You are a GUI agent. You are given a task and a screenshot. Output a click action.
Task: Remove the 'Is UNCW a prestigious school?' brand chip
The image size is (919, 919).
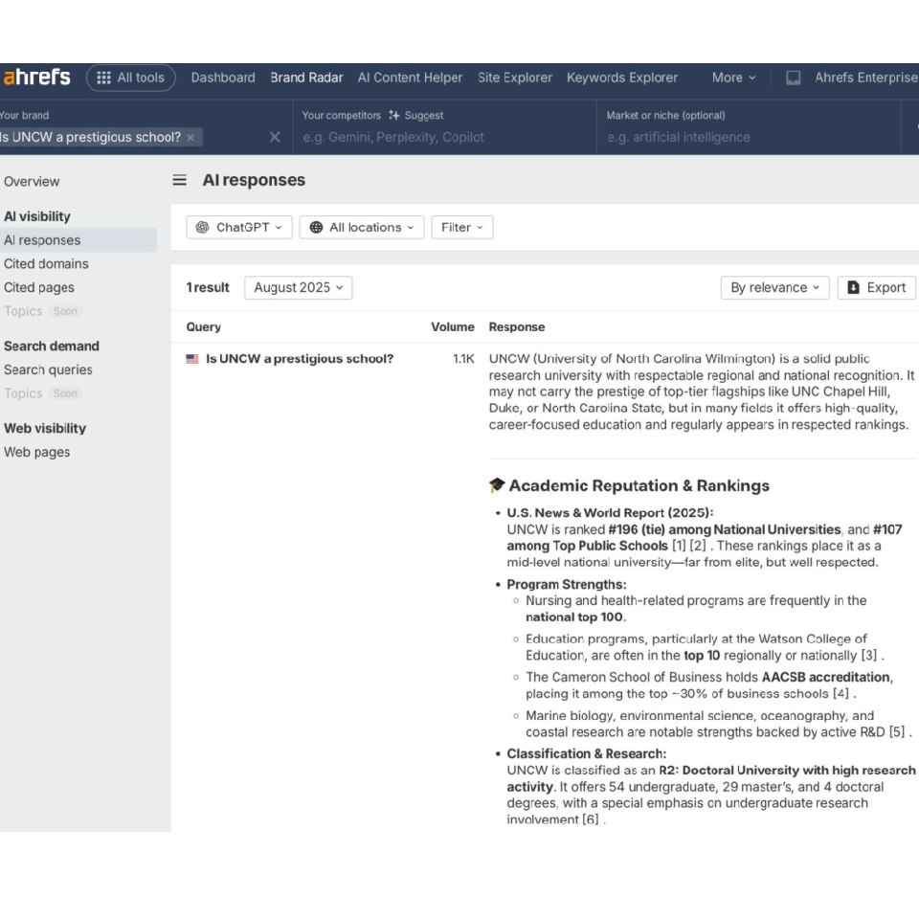pos(191,138)
